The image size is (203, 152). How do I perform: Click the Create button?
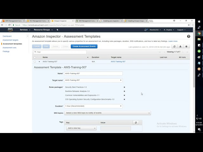coord(37,47)
